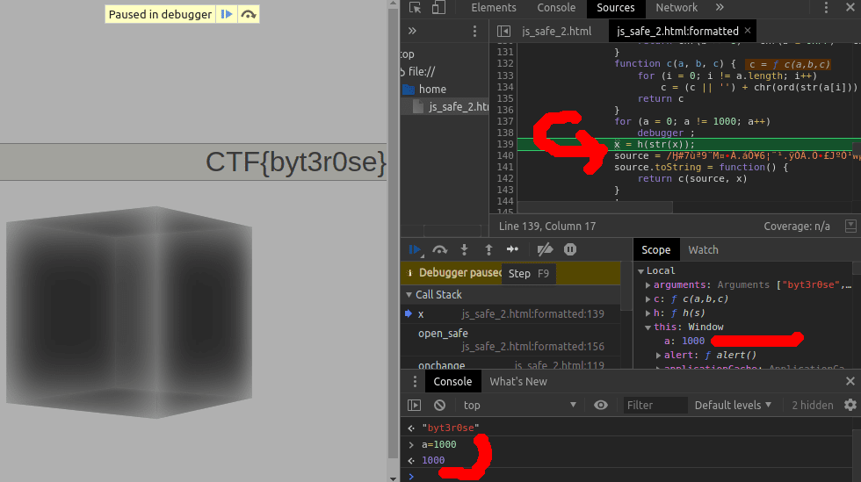Deactivate breakpoints toggle
This screenshot has width=861, height=482.
[x=545, y=250]
